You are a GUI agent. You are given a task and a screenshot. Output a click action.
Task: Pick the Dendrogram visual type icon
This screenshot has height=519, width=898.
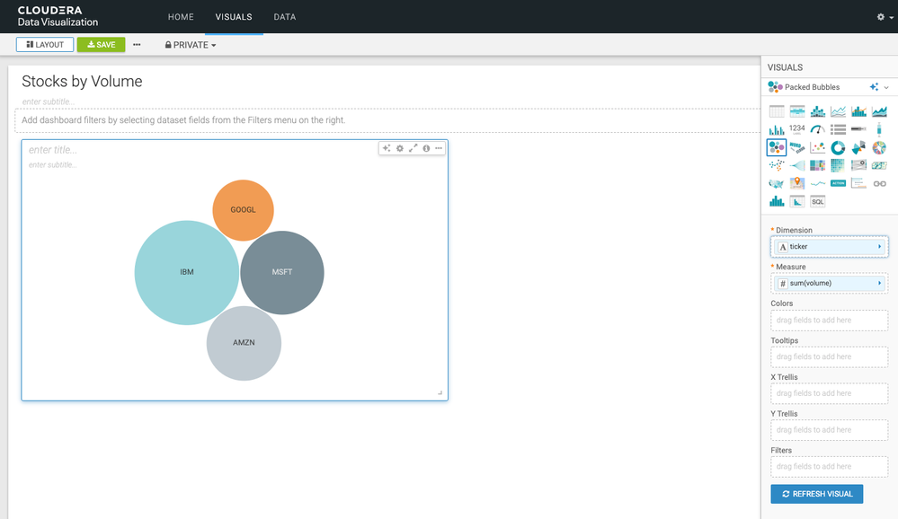click(x=797, y=166)
